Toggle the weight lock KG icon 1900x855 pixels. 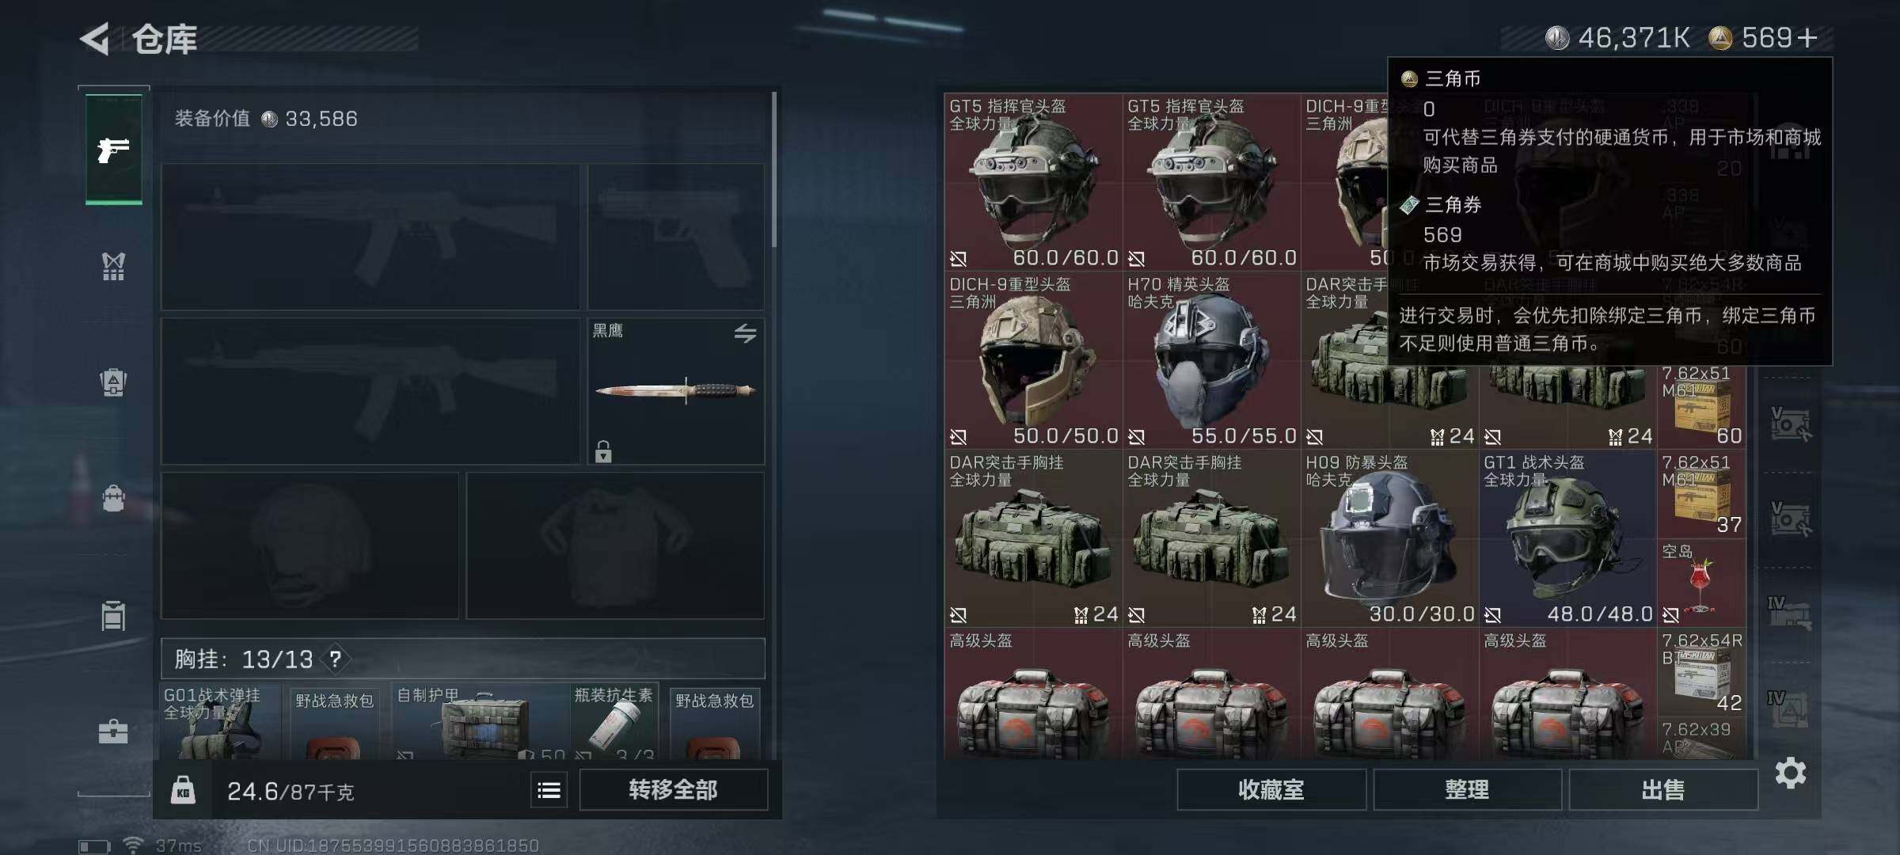(x=183, y=790)
